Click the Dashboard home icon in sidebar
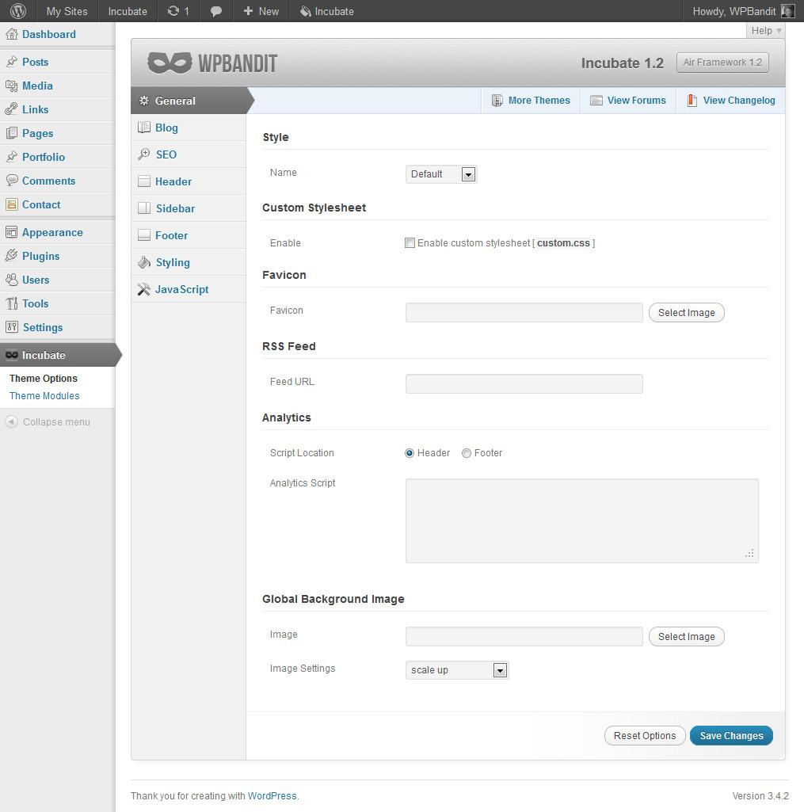Viewport: 804px width, 812px height. tap(11, 34)
